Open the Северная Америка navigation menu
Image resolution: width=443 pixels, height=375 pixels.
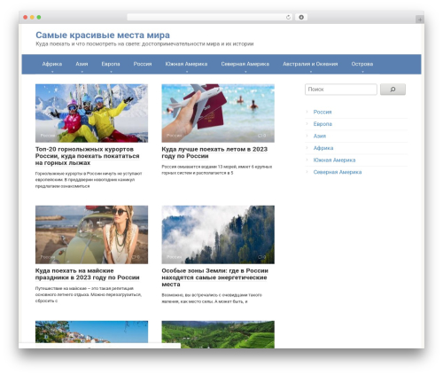[245, 64]
